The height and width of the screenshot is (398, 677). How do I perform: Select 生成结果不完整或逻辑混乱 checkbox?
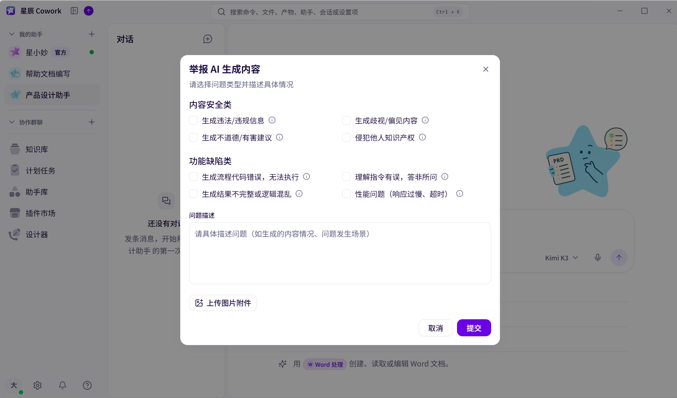click(193, 194)
